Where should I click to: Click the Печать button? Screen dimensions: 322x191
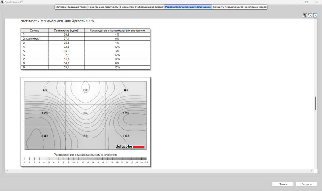click(x=283, y=184)
